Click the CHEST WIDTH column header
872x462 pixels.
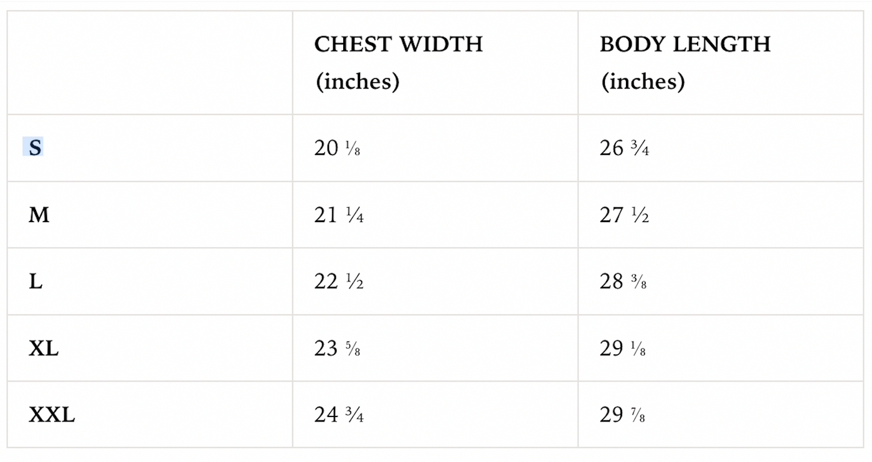coord(399,44)
